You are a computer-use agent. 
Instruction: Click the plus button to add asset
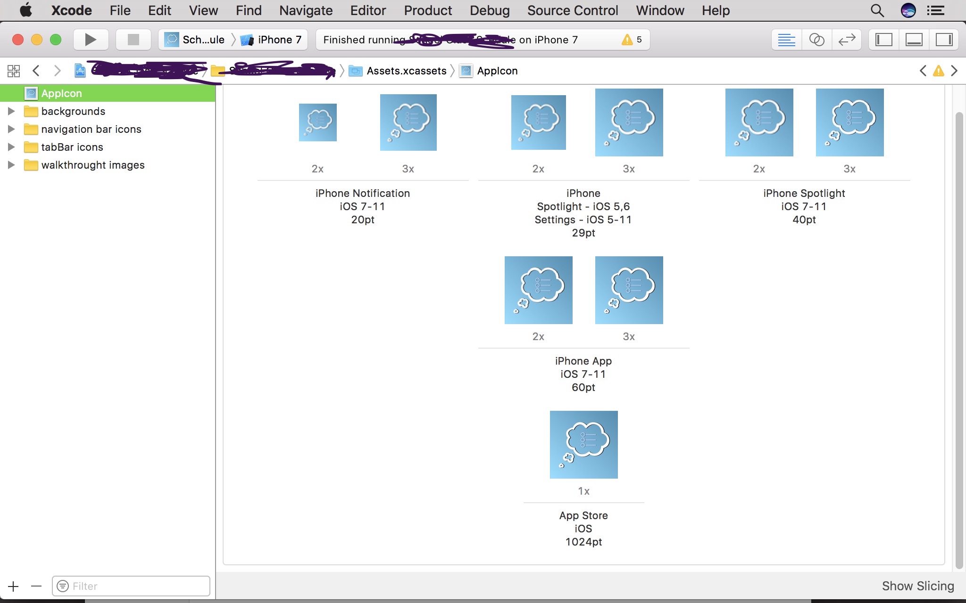tap(13, 586)
